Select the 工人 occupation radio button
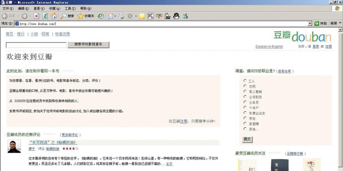This screenshot has height=171, width=343. pyautogui.click(x=245, y=81)
